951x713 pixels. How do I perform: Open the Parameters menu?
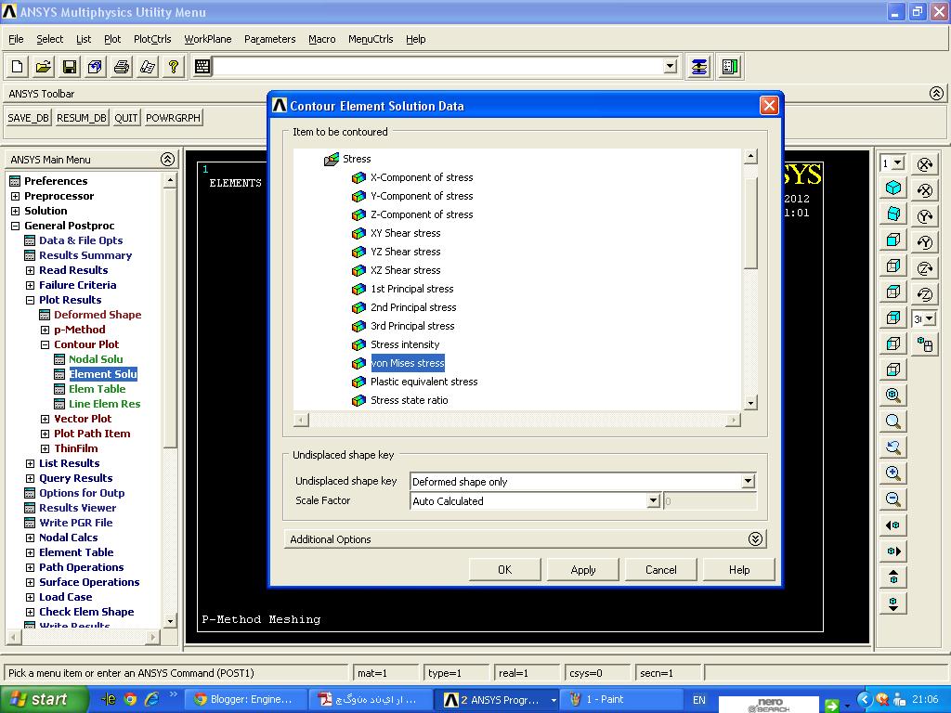[270, 39]
